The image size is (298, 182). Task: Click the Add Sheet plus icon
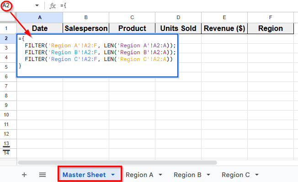(x=24, y=175)
